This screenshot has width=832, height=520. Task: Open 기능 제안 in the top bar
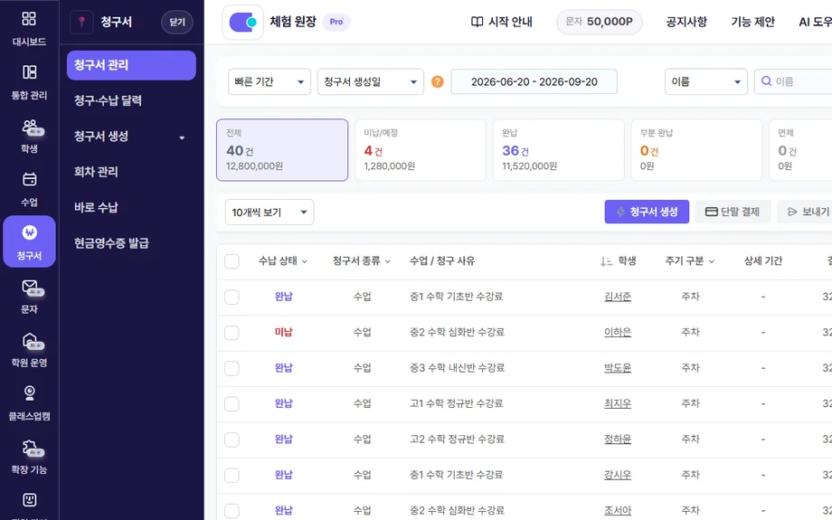click(x=752, y=22)
